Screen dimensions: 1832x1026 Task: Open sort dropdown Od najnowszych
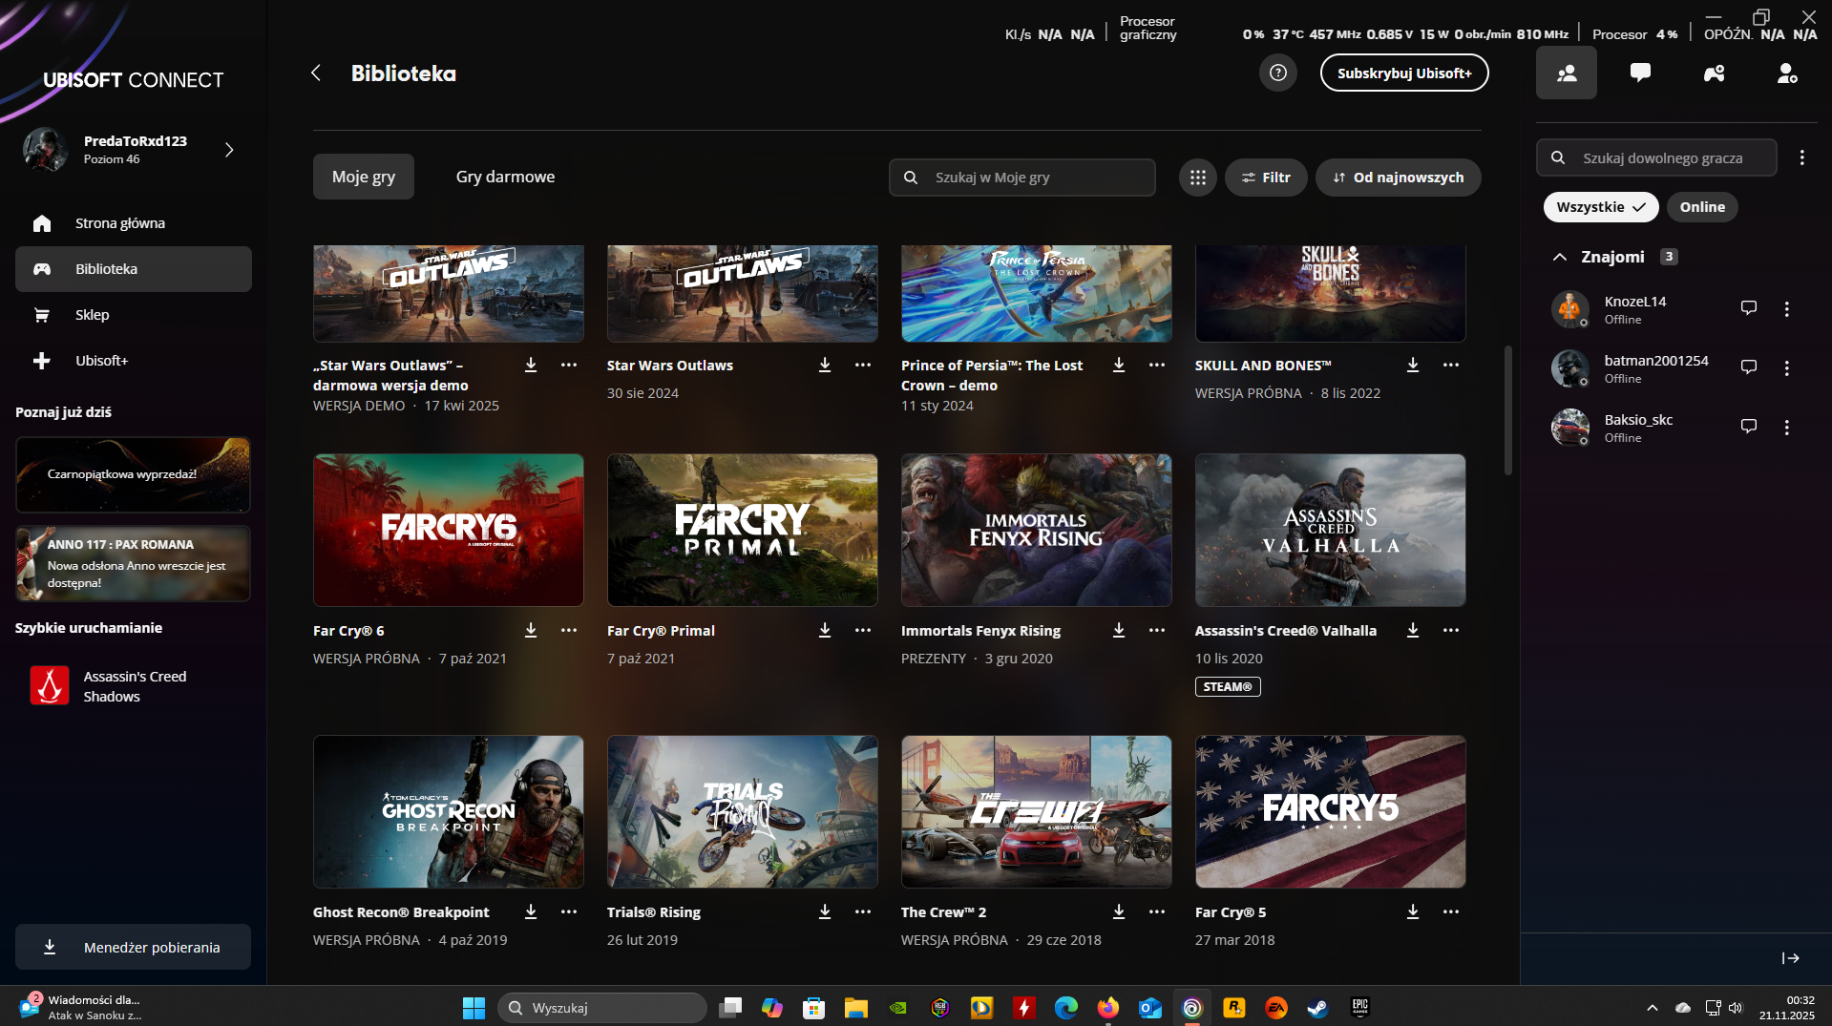click(x=1398, y=178)
